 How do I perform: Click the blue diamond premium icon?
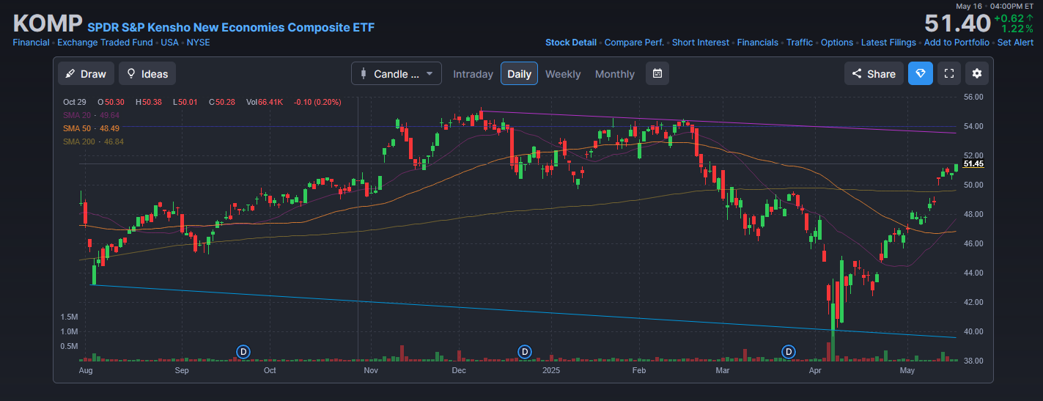point(921,73)
